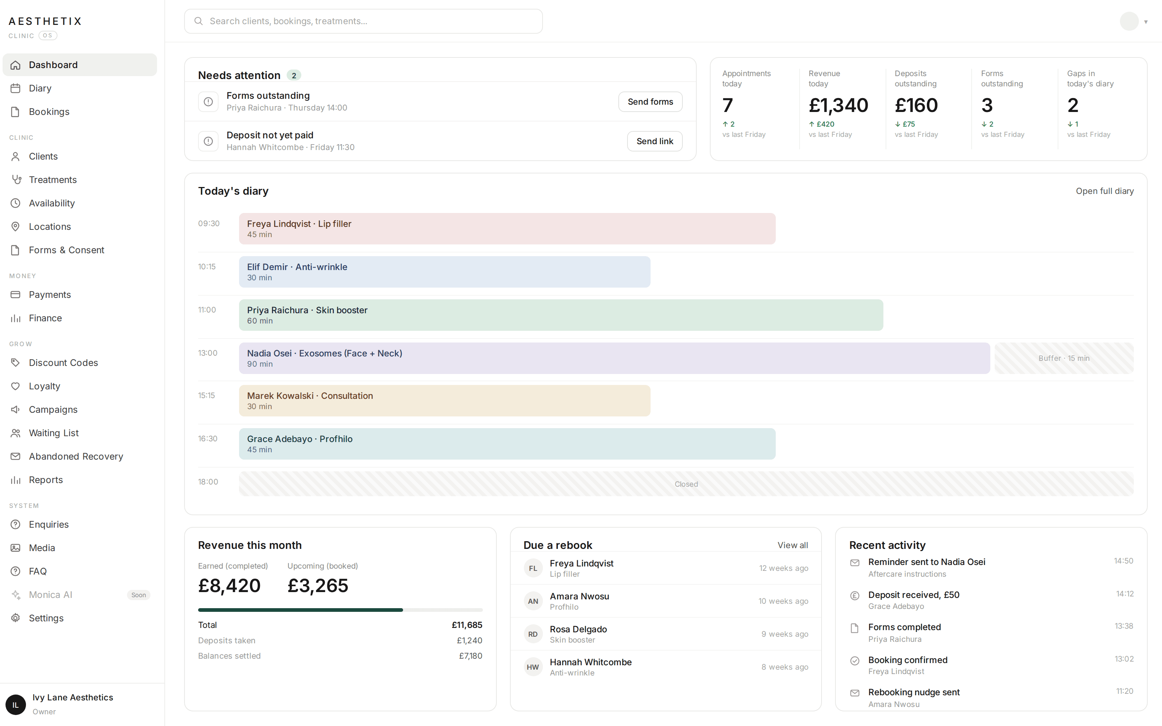Open the account dropdown arrow top right
The height and width of the screenshot is (726, 1162).
(x=1146, y=22)
